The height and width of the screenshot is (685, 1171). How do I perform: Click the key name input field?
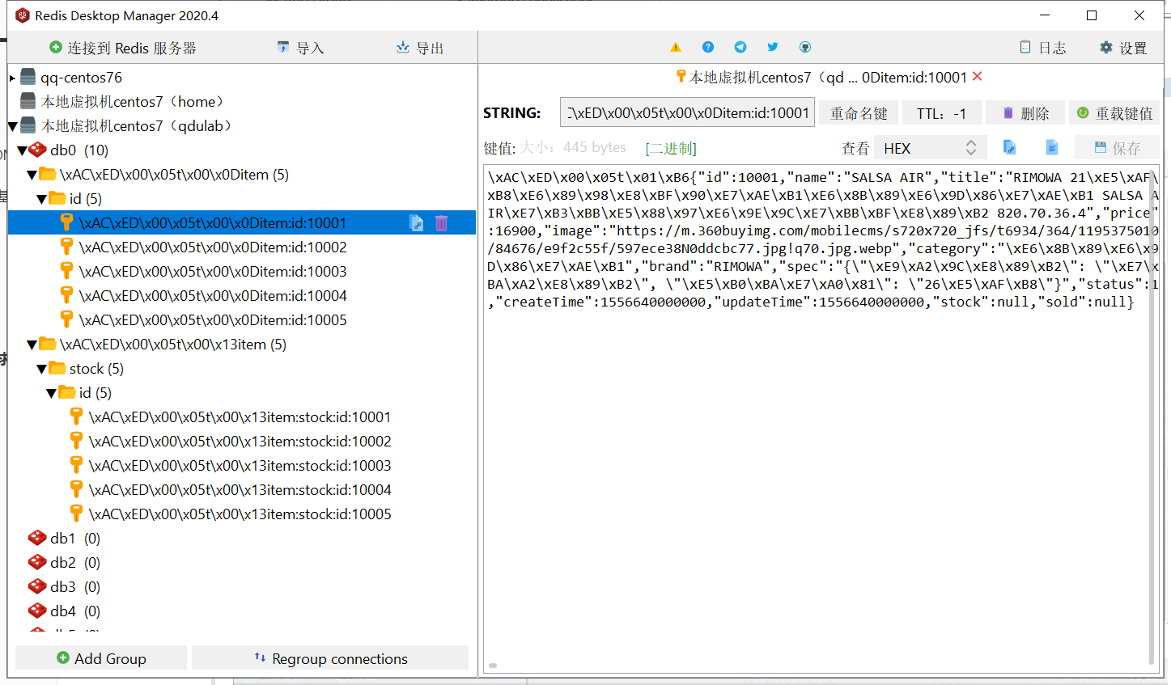pyautogui.click(x=687, y=113)
